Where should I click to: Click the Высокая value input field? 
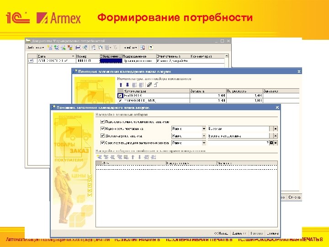point(239,129)
